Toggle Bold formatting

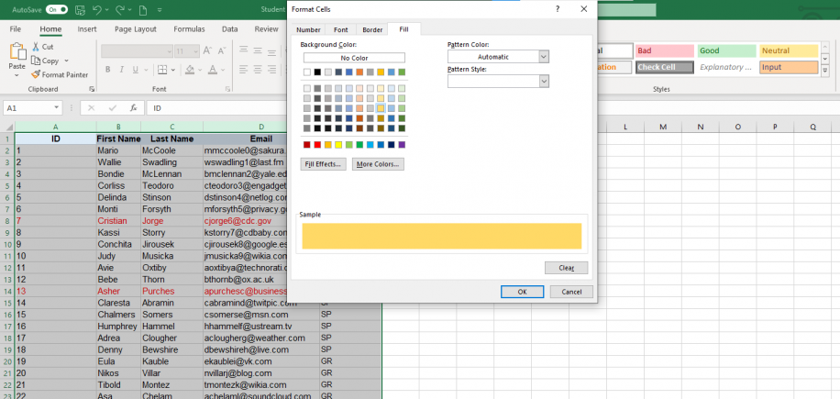107,70
